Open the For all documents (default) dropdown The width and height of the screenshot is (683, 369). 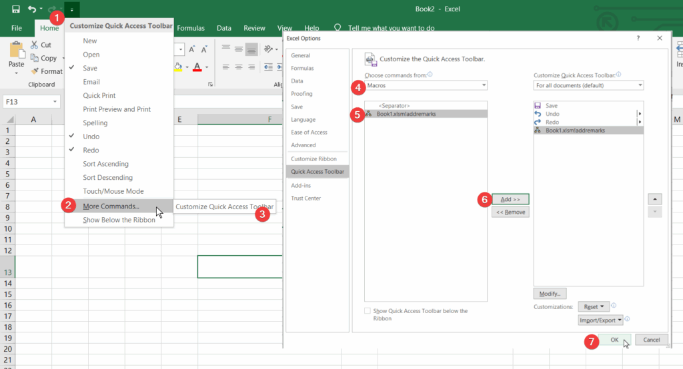pyautogui.click(x=588, y=85)
